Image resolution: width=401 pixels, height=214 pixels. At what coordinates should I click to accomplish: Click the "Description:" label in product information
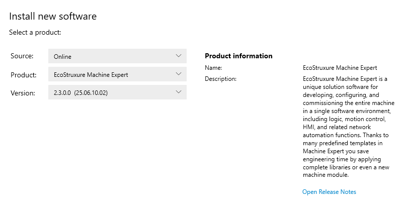click(x=220, y=79)
